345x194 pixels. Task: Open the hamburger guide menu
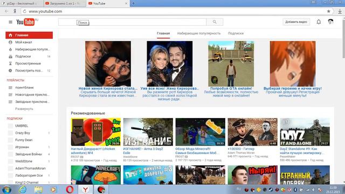click(x=10, y=22)
